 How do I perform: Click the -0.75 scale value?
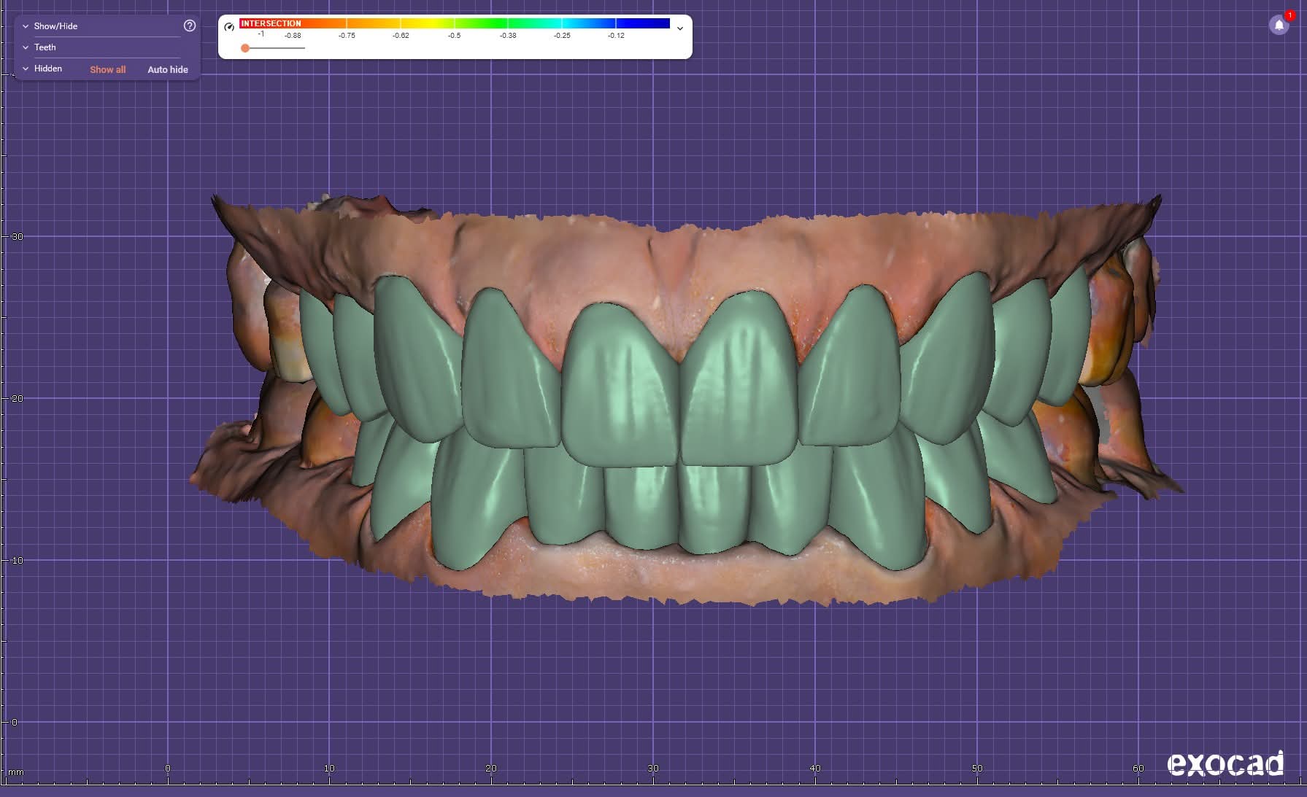[347, 36]
